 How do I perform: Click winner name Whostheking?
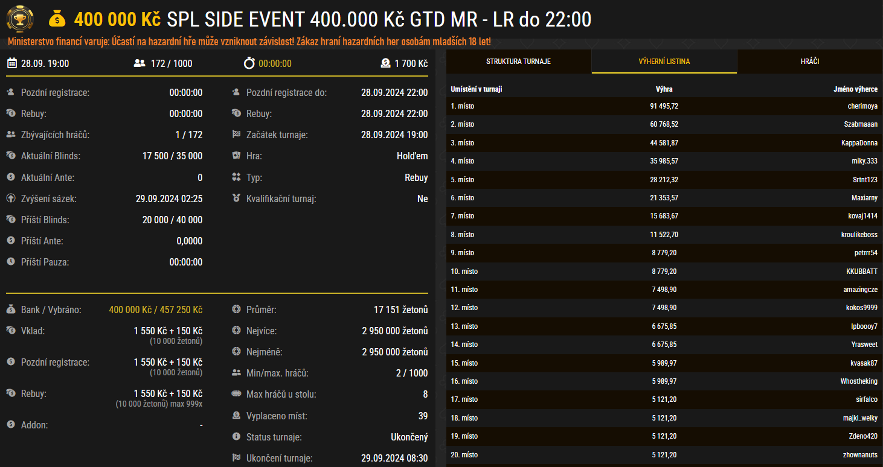[859, 381]
